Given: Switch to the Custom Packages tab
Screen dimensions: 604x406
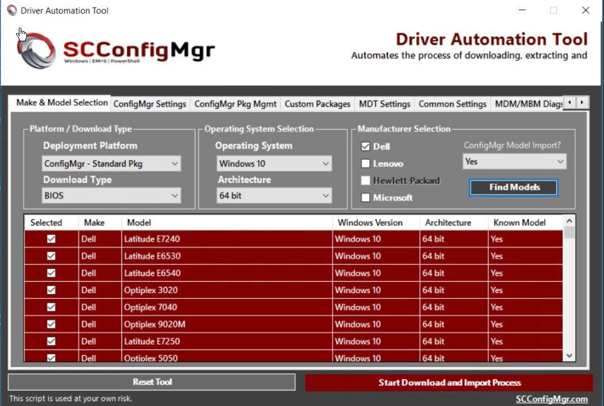Looking at the screenshot, I should [x=318, y=104].
